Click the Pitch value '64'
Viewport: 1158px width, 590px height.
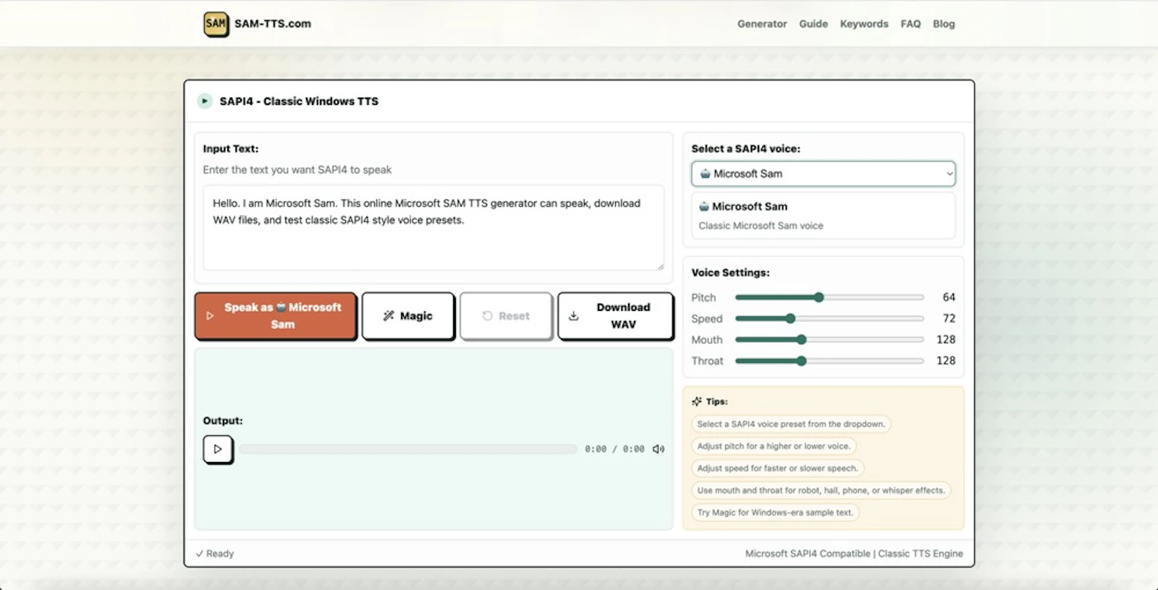pos(949,297)
